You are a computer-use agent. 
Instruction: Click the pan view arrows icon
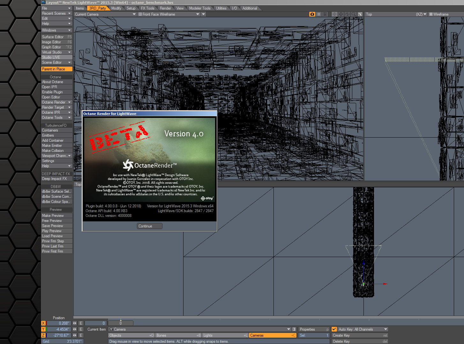[341, 14]
